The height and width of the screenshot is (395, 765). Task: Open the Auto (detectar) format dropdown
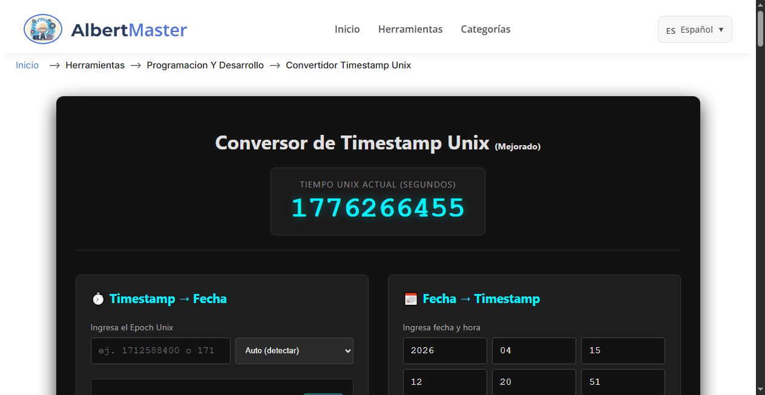[294, 350]
